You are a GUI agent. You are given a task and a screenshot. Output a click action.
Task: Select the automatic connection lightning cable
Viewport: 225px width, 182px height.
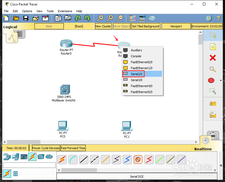point(62,159)
